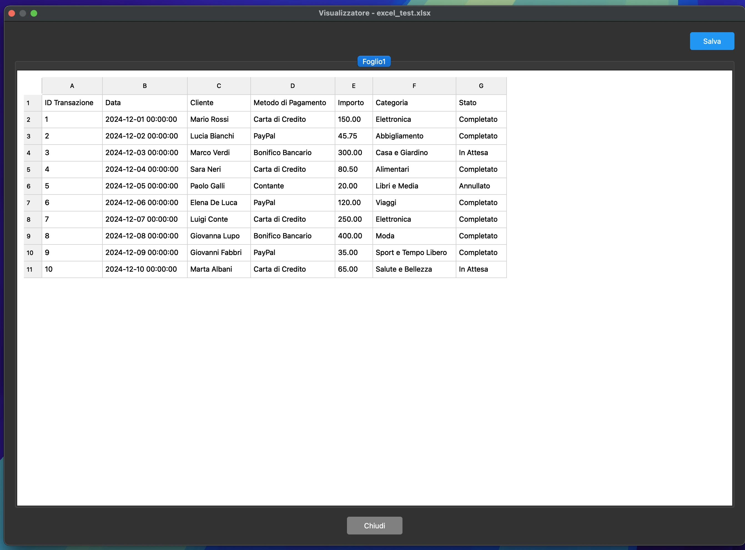This screenshot has height=550, width=745.
Task: Click the 'Abbigliamento' category cell
Action: click(x=414, y=136)
